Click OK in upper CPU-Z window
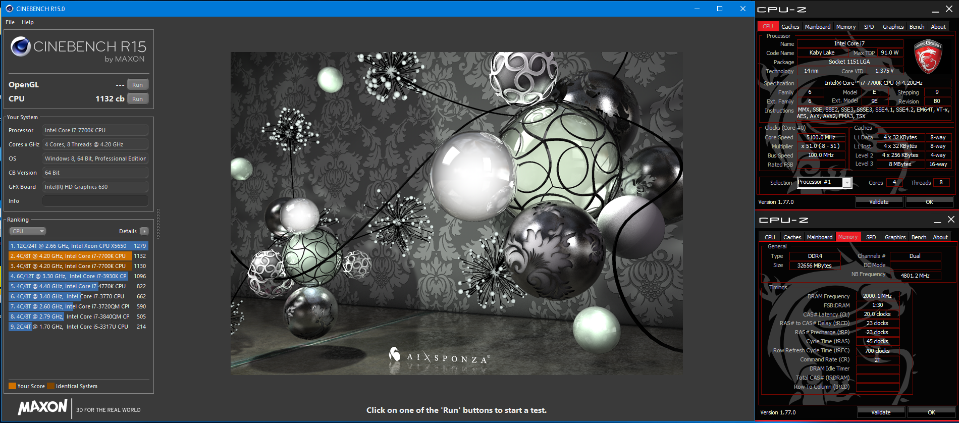The image size is (959, 423). pos(929,202)
